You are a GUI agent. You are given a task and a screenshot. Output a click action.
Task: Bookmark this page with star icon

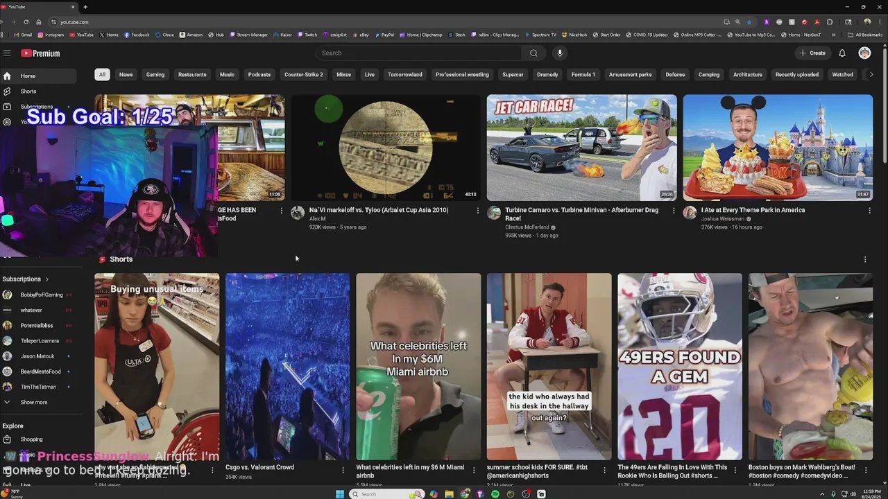tap(749, 22)
